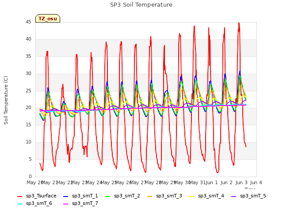The image size is (283, 212).
Task: Click the SP3 Soil Temperature chart title
Action: (x=141, y=5)
